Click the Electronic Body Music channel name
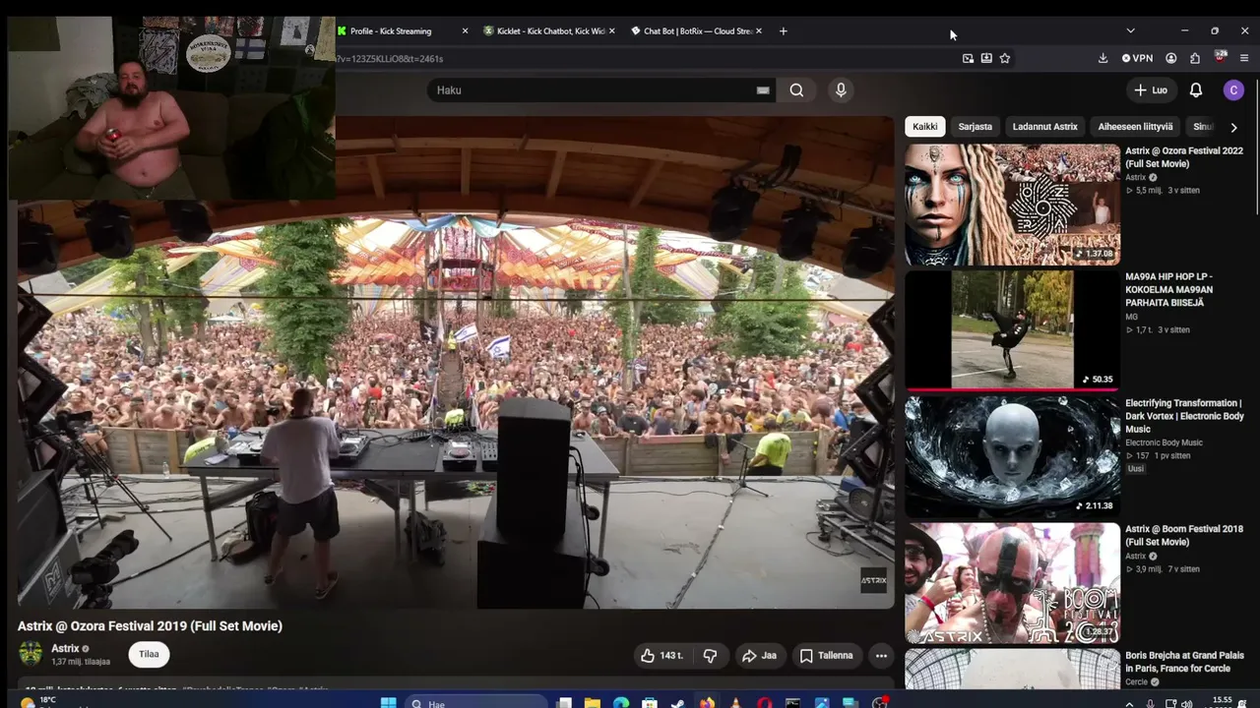 pos(1164,442)
